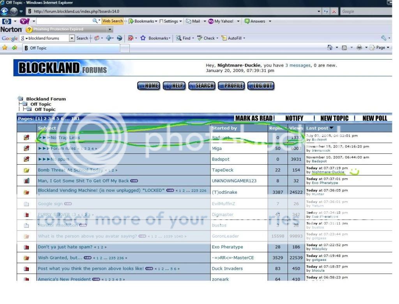Open the 3 messages link
The width and height of the screenshot is (399, 304).
pos(298,65)
